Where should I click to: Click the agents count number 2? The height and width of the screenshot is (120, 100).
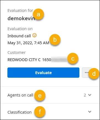coord(85,95)
